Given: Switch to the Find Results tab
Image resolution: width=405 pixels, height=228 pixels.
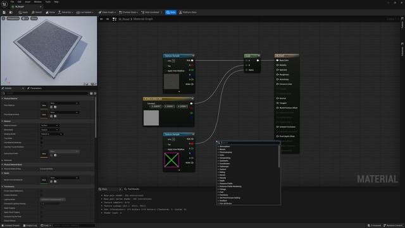Looking at the screenshot, I should click(x=132, y=189).
